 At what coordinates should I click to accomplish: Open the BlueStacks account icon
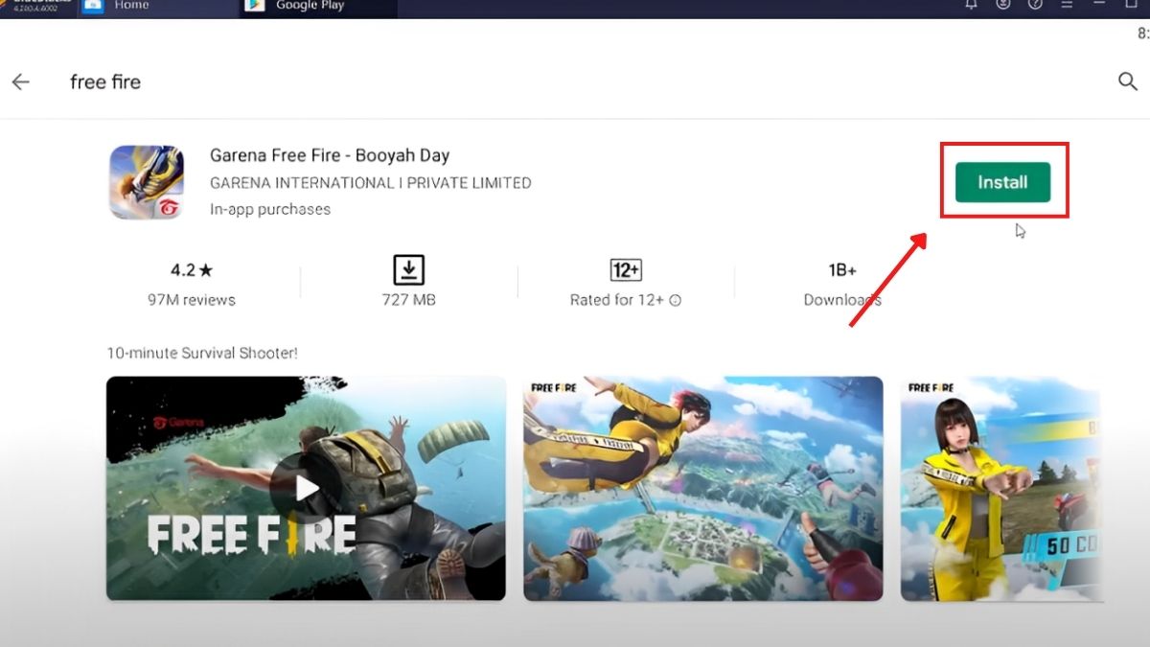point(1003,5)
